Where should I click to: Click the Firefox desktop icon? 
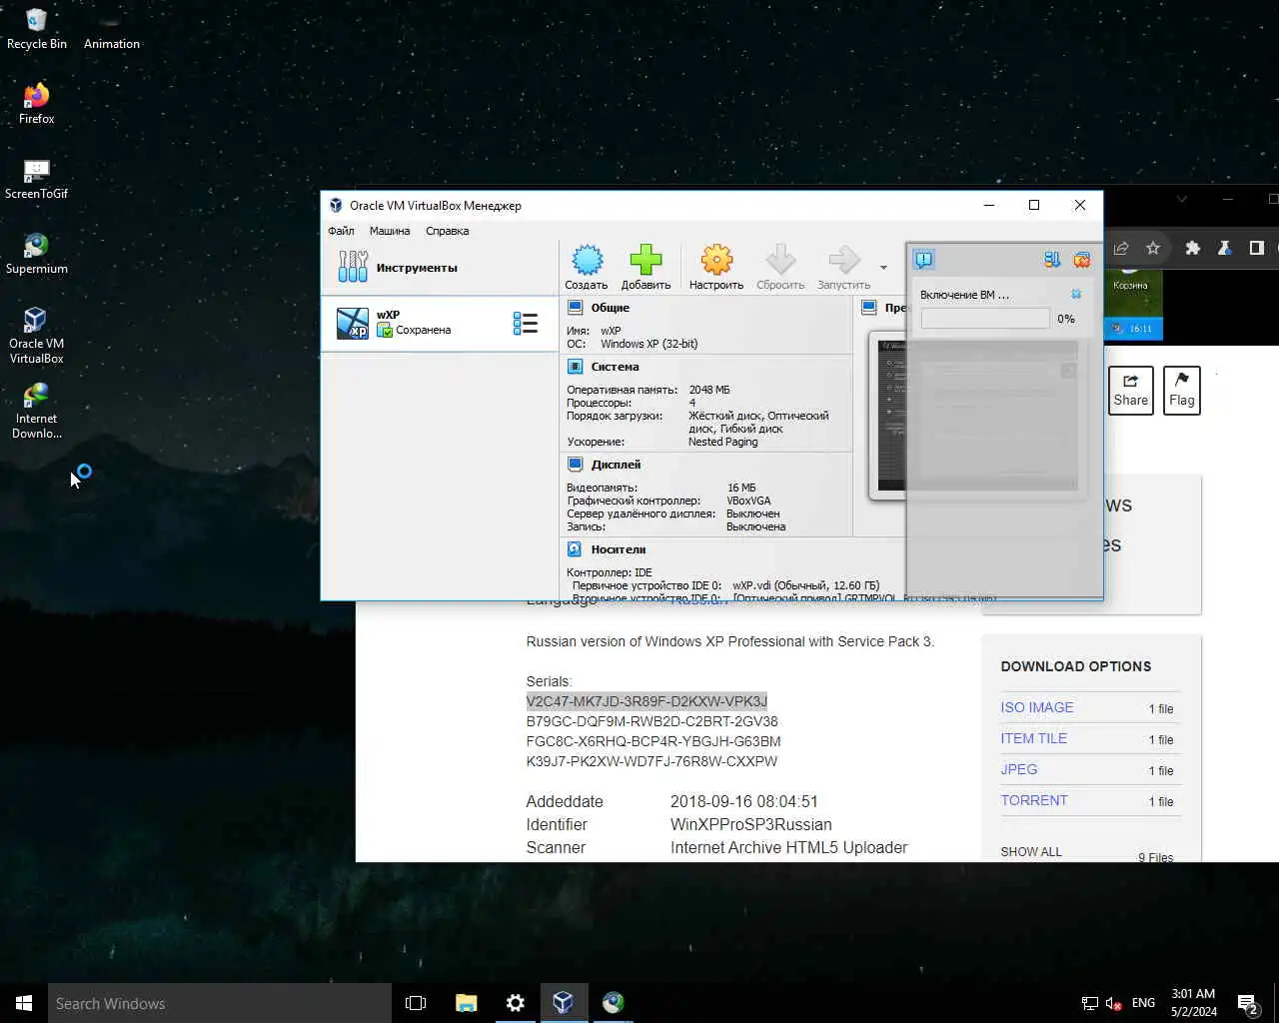point(37,104)
